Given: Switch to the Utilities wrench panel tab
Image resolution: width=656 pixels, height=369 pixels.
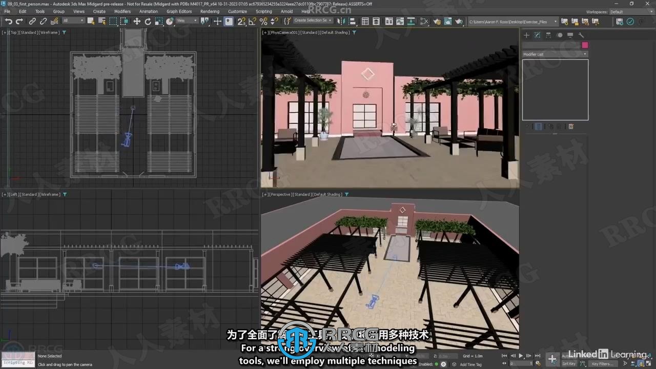Looking at the screenshot, I should coord(581,35).
